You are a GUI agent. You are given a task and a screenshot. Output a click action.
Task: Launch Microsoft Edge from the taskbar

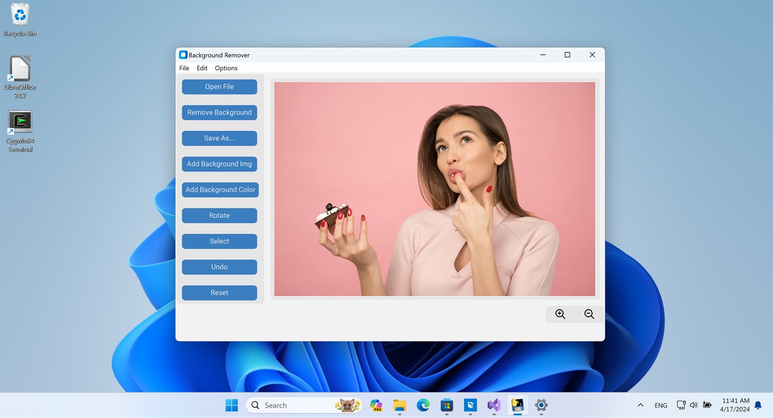tap(423, 405)
